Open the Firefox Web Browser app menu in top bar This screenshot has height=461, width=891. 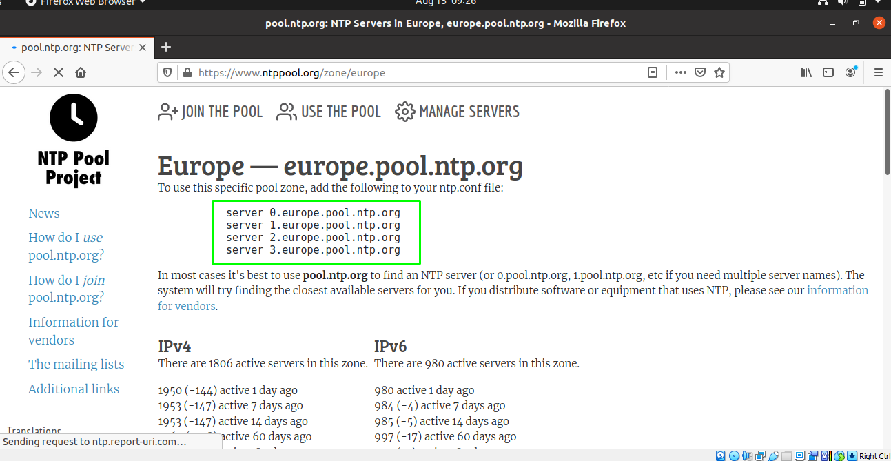[85, 2]
